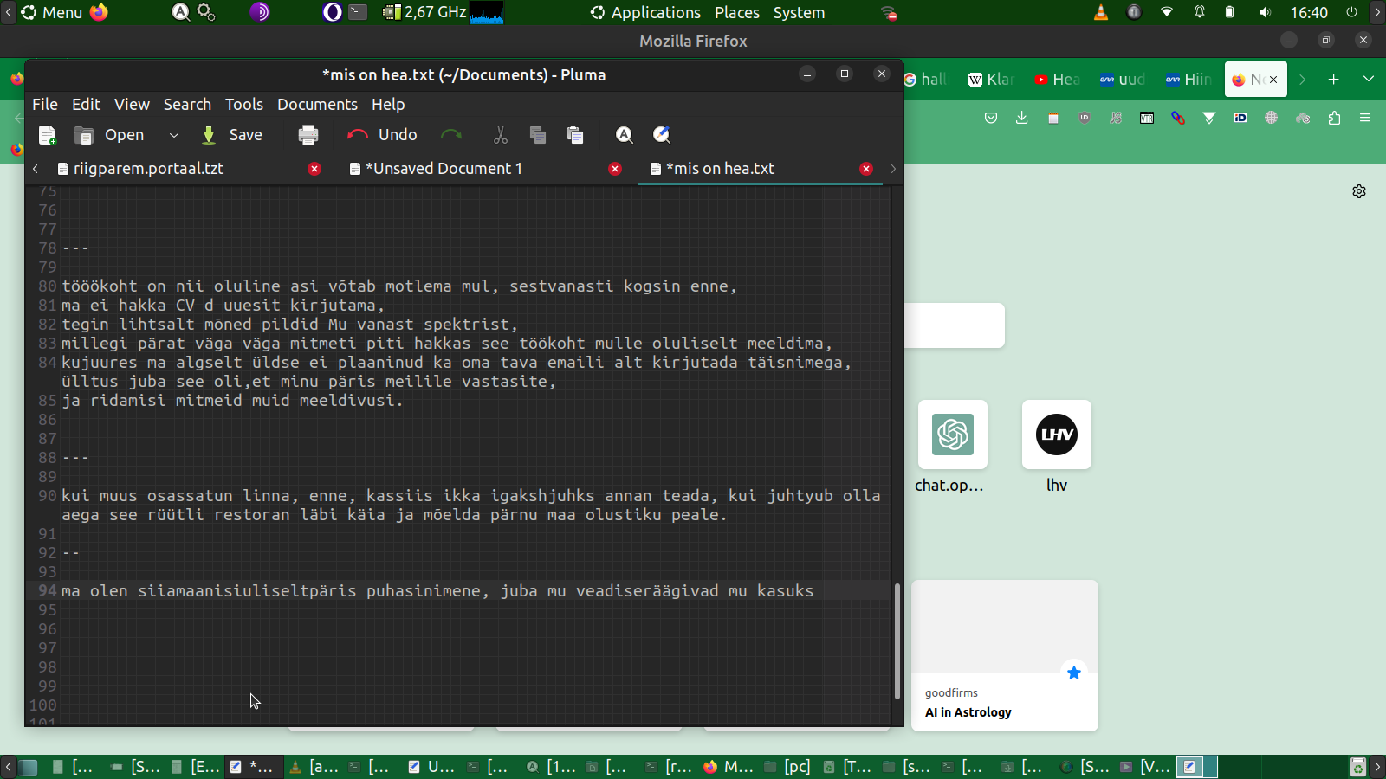Image resolution: width=1386 pixels, height=779 pixels.
Task: Expand the Firefox list all tabs chevron
Action: tap(1369, 80)
